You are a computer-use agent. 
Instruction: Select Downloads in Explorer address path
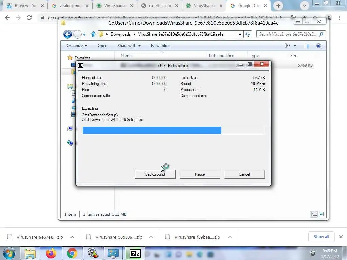tap(121, 34)
